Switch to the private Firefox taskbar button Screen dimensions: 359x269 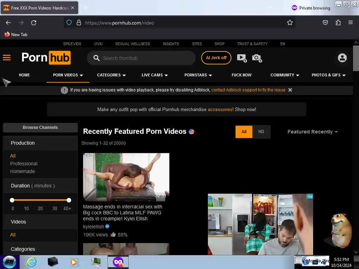click(118, 262)
